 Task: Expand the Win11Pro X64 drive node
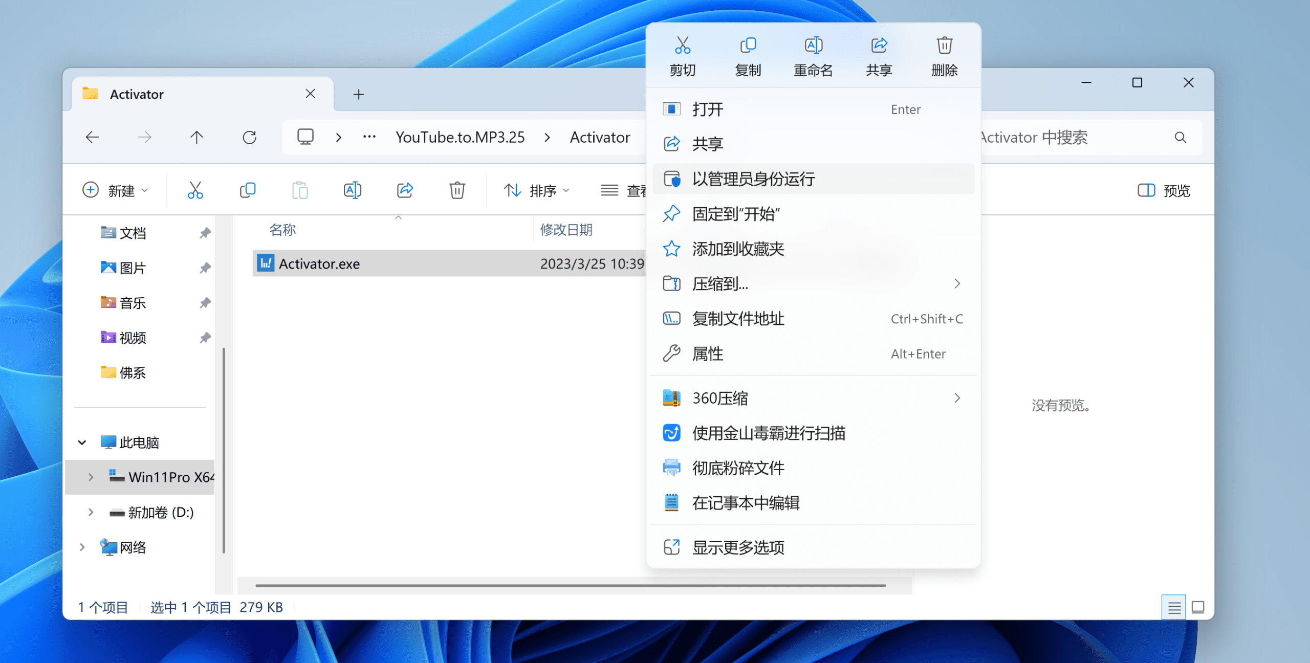click(91, 477)
